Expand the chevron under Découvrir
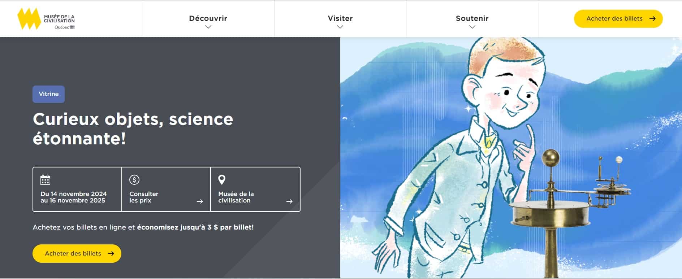This screenshot has width=682, height=279. pyautogui.click(x=208, y=27)
